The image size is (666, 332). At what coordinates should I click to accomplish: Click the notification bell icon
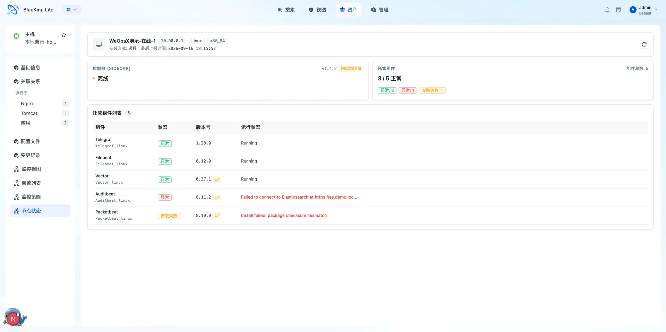coord(607,10)
